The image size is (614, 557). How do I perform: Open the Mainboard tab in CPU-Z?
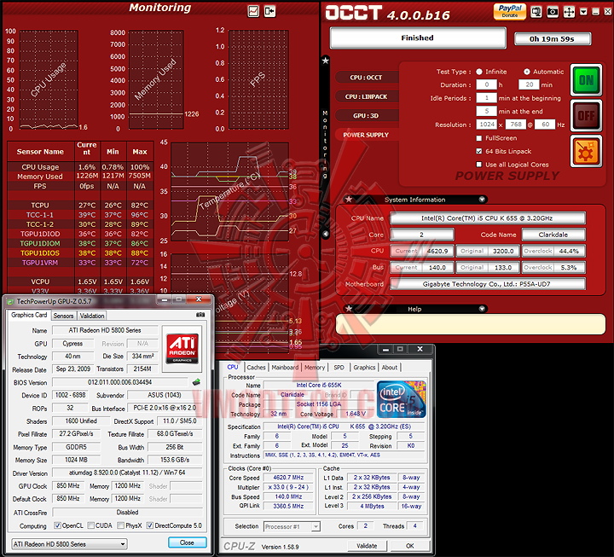pos(285,368)
